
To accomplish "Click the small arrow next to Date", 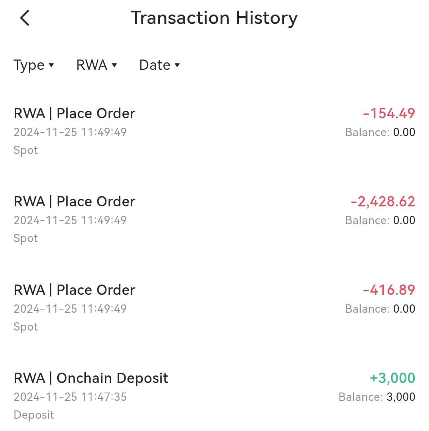I will point(177,65).
